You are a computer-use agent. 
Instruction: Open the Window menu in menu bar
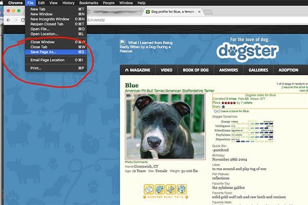(x=126, y=3)
